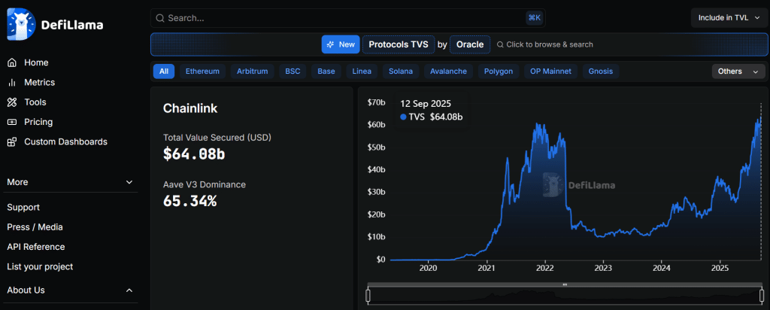Screen dimensions: 770x310
Task: Click the Home icon in sidebar
Action: tap(12, 62)
